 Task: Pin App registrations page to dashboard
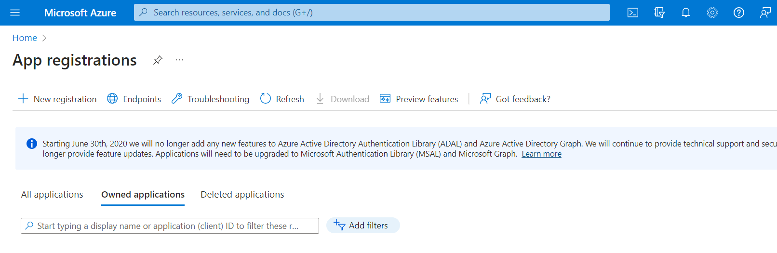[158, 60]
